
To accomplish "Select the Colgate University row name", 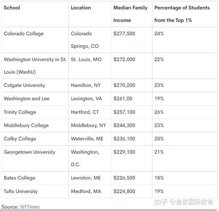I will (x=24, y=85).
